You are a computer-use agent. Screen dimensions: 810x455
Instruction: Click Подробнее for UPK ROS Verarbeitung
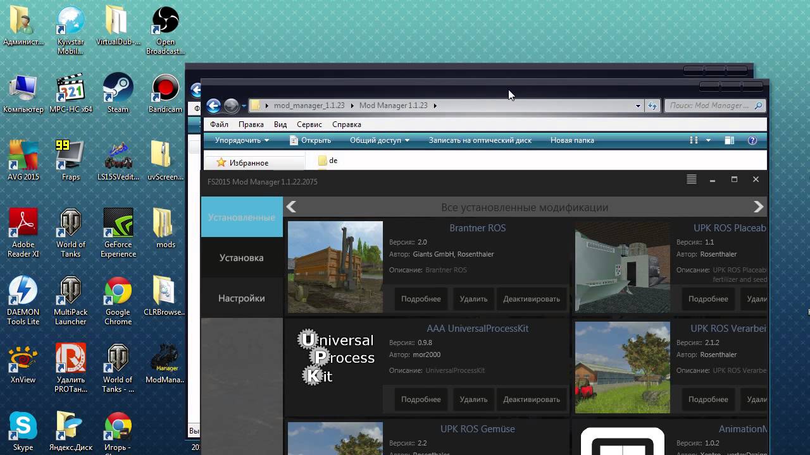point(708,399)
